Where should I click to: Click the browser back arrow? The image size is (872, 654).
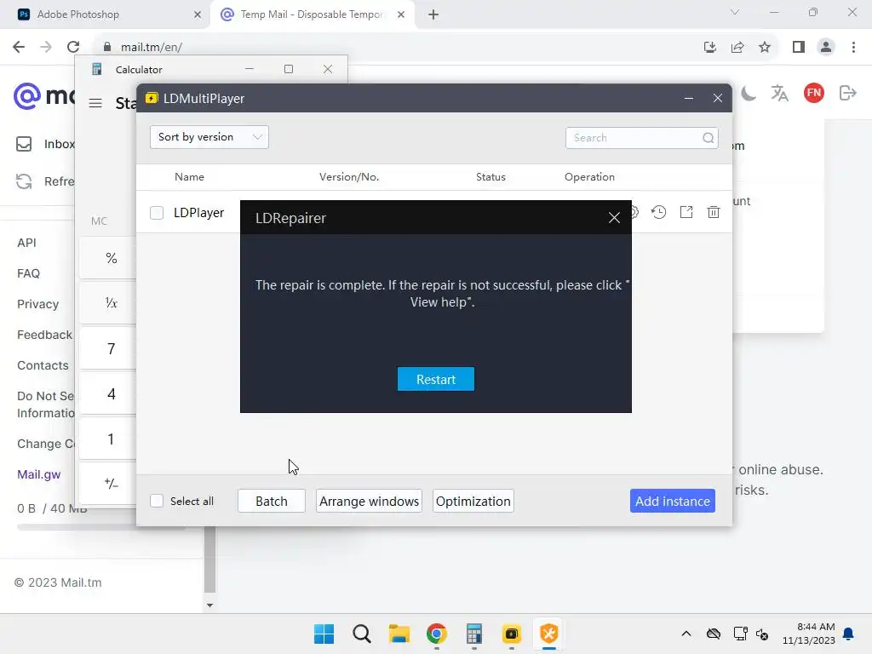(x=19, y=47)
